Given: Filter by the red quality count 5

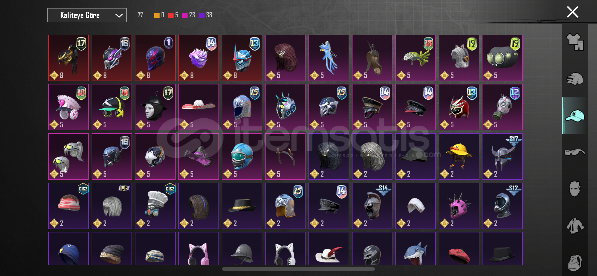Looking at the screenshot, I should [173, 15].
